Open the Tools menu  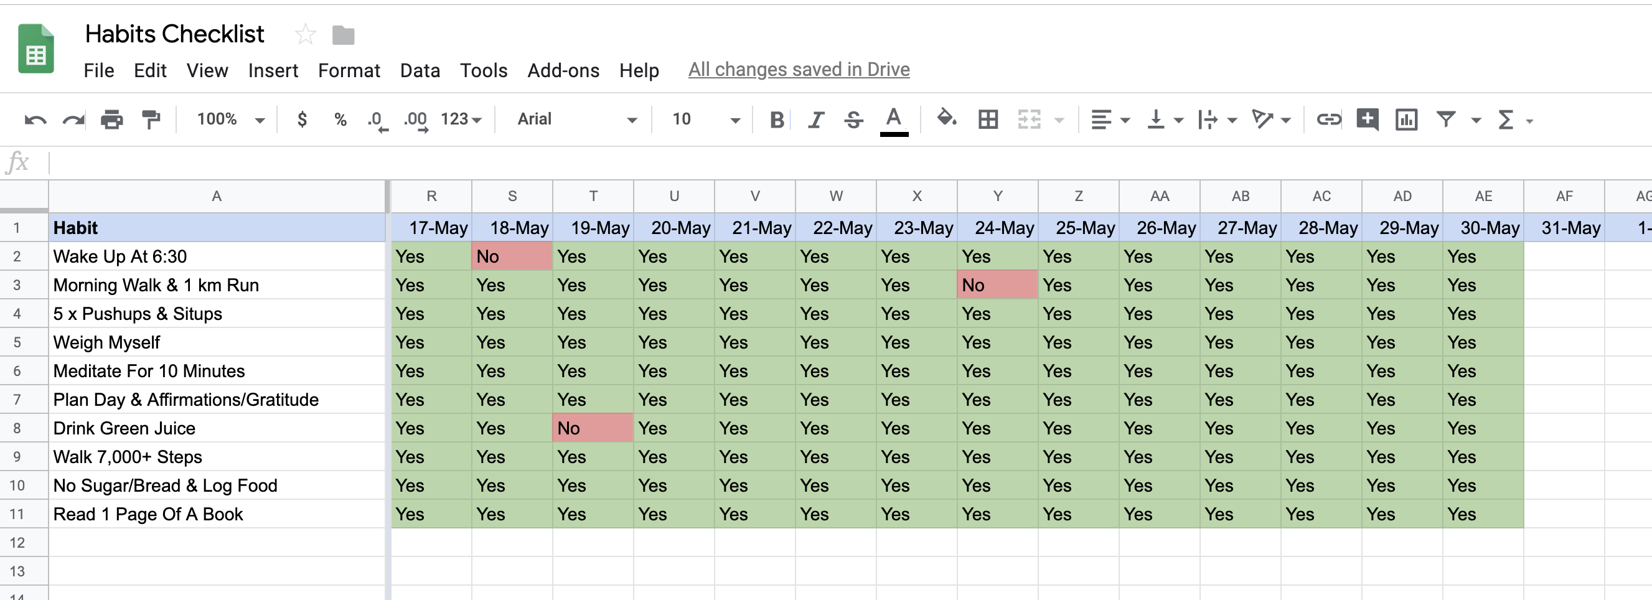pyautogui.click(x=484, y=70)
